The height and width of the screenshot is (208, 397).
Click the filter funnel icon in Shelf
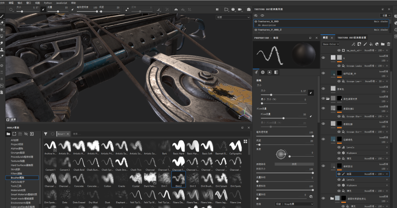pyautogui.click(x=46, y=134)
